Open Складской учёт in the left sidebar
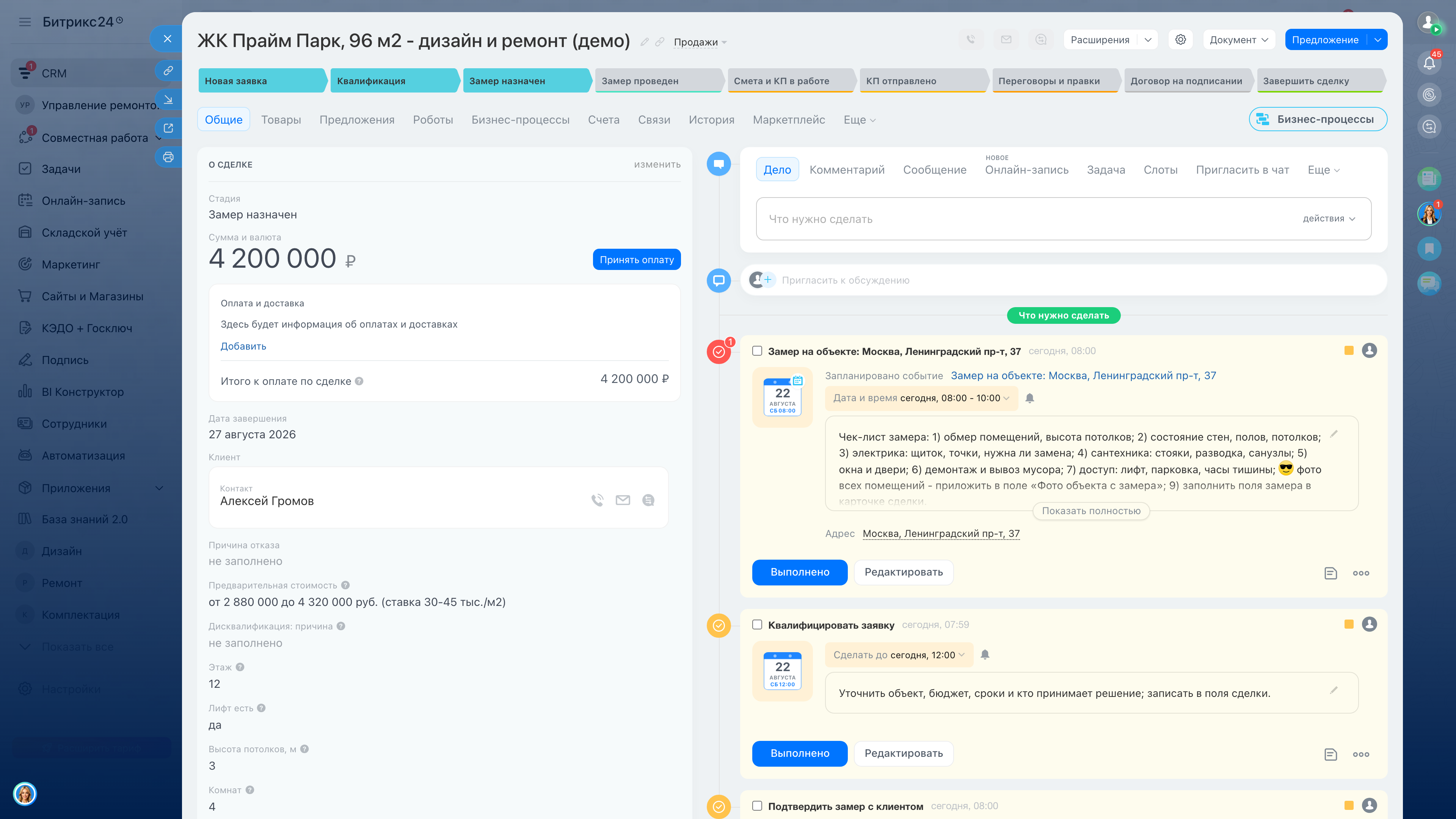 coord(85,232)
